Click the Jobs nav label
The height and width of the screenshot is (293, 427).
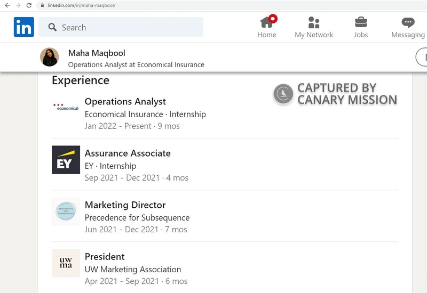361,35
